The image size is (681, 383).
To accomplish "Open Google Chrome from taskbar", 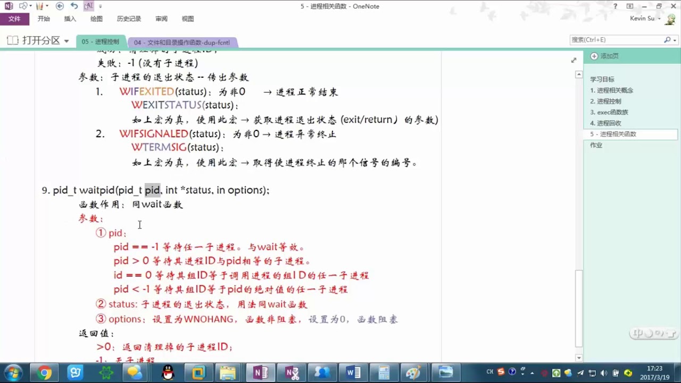I will point(45,373).
